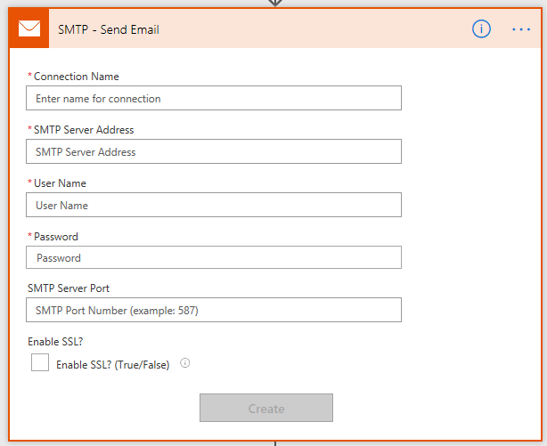Focus the Password input field
Image resolution: width=547 pixels, height=446 pixels.
pos(214,257)
